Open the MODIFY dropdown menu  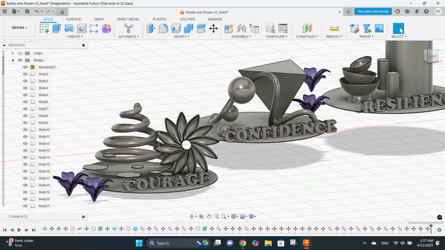coord(181,36)
